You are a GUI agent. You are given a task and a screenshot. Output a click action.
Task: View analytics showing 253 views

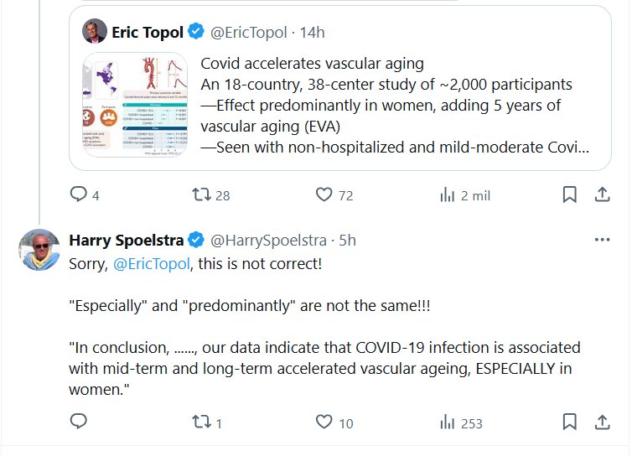pyautogui.click(x=448, y=422)
